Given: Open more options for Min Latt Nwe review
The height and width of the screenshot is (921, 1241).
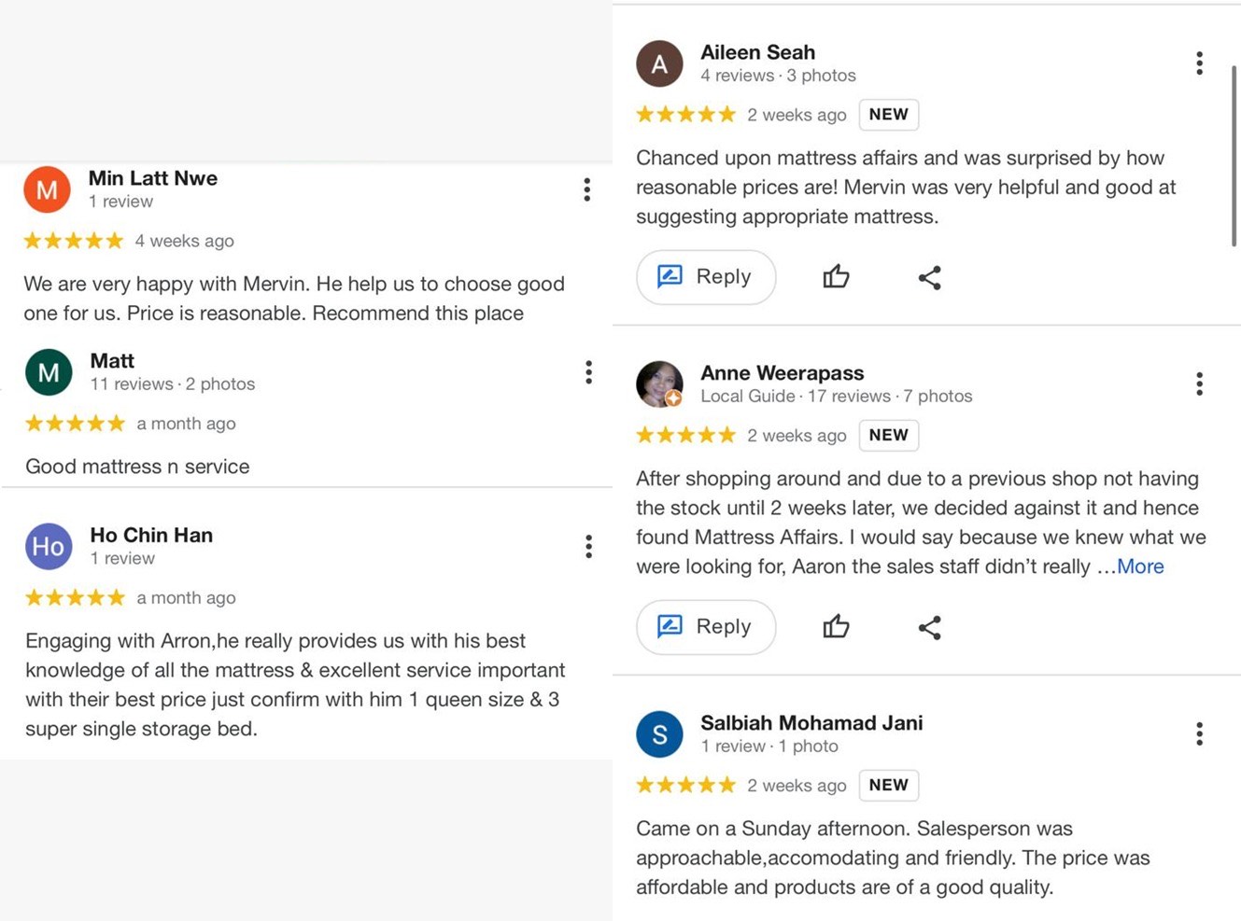Looking at the screenshot, I should [x=586, y=189].
